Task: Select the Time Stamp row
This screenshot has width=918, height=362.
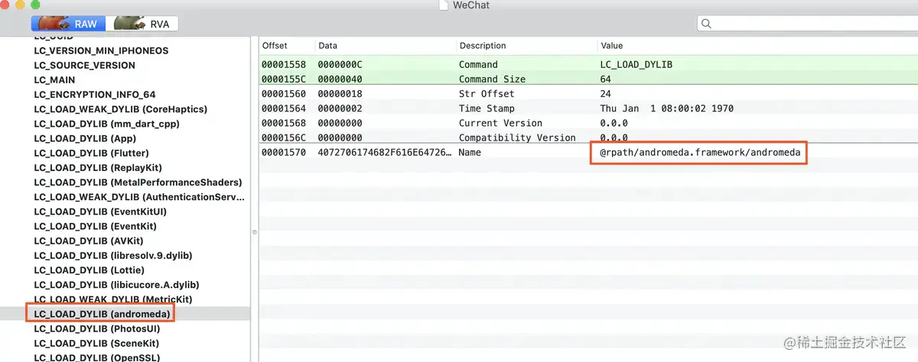Action: 588,108
